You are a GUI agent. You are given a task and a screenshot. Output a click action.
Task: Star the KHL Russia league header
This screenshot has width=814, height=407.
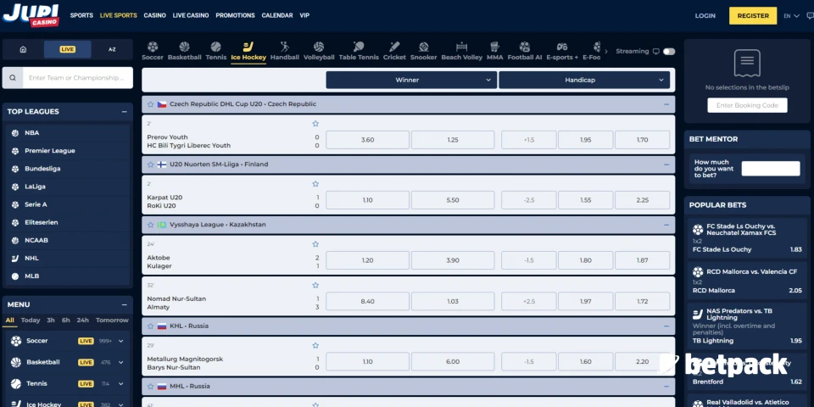[x=151, y=326]
